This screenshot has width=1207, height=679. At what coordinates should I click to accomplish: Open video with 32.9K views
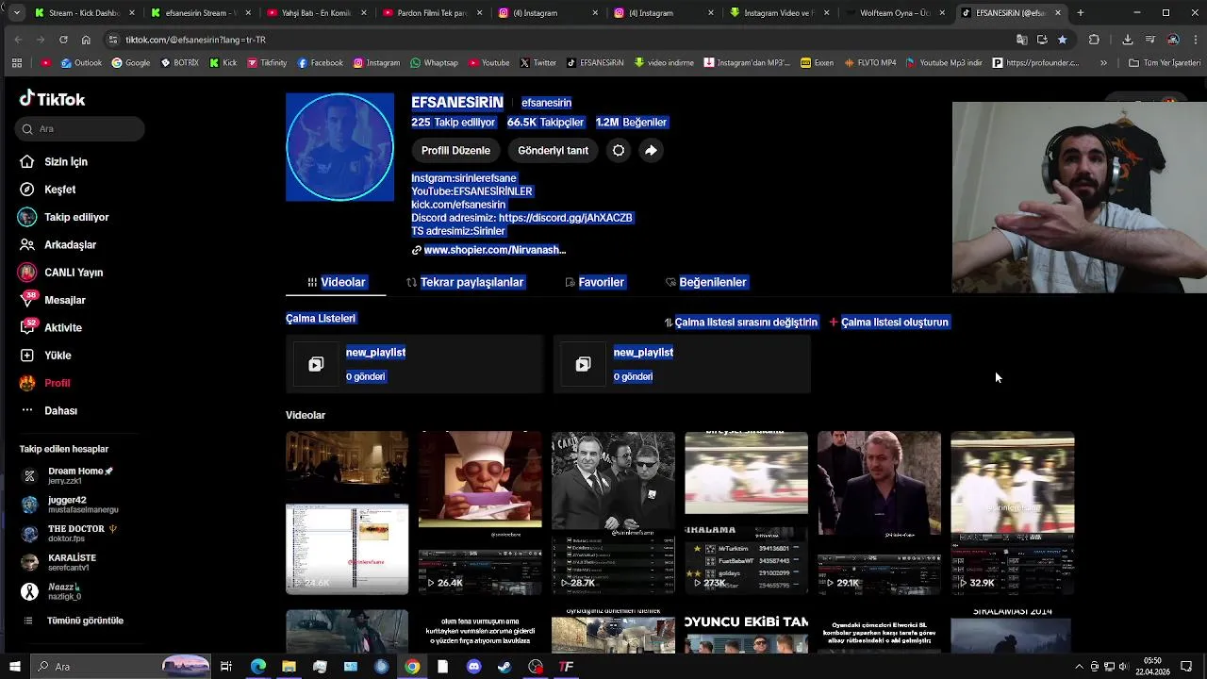[1012, 513]
